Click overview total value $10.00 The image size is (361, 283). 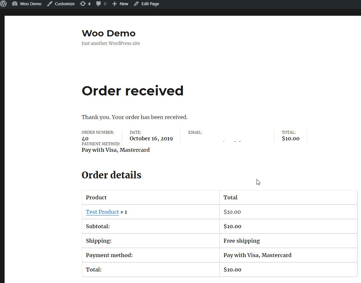point(291,138)
